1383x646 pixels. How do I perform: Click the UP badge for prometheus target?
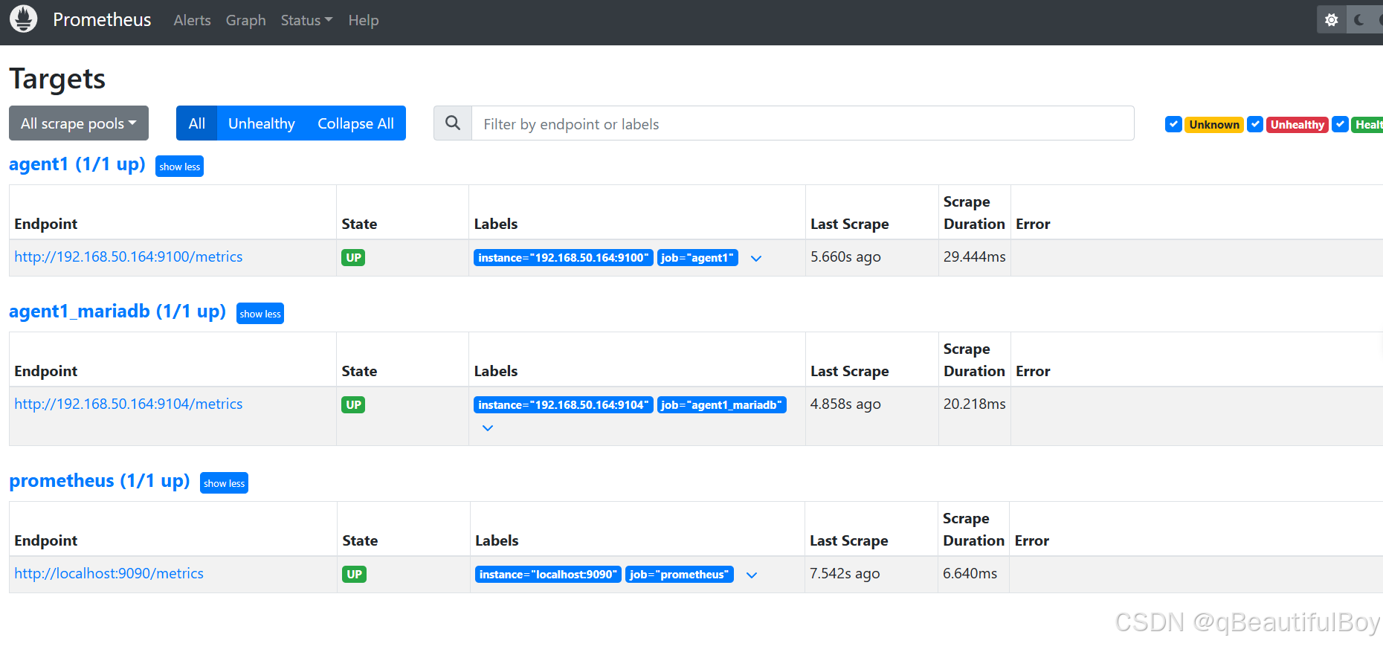pyautogui.click(x=354, y=575)
